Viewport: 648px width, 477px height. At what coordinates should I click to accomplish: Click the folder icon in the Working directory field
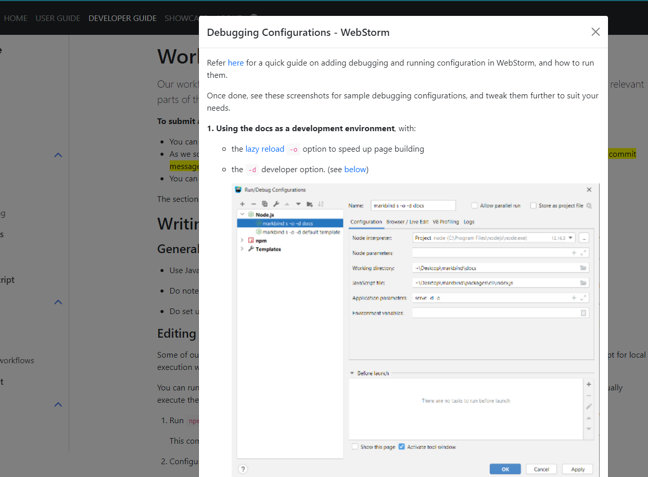pyautogui.click(x=583, y=267)
